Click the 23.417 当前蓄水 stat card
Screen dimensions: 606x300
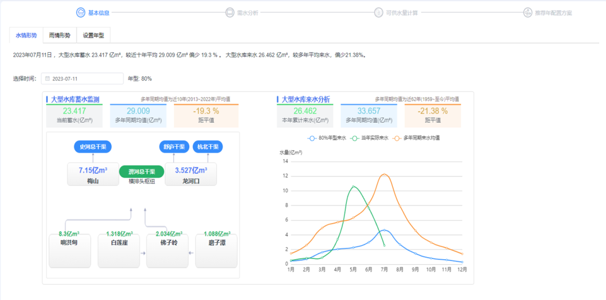click(75, 116)
